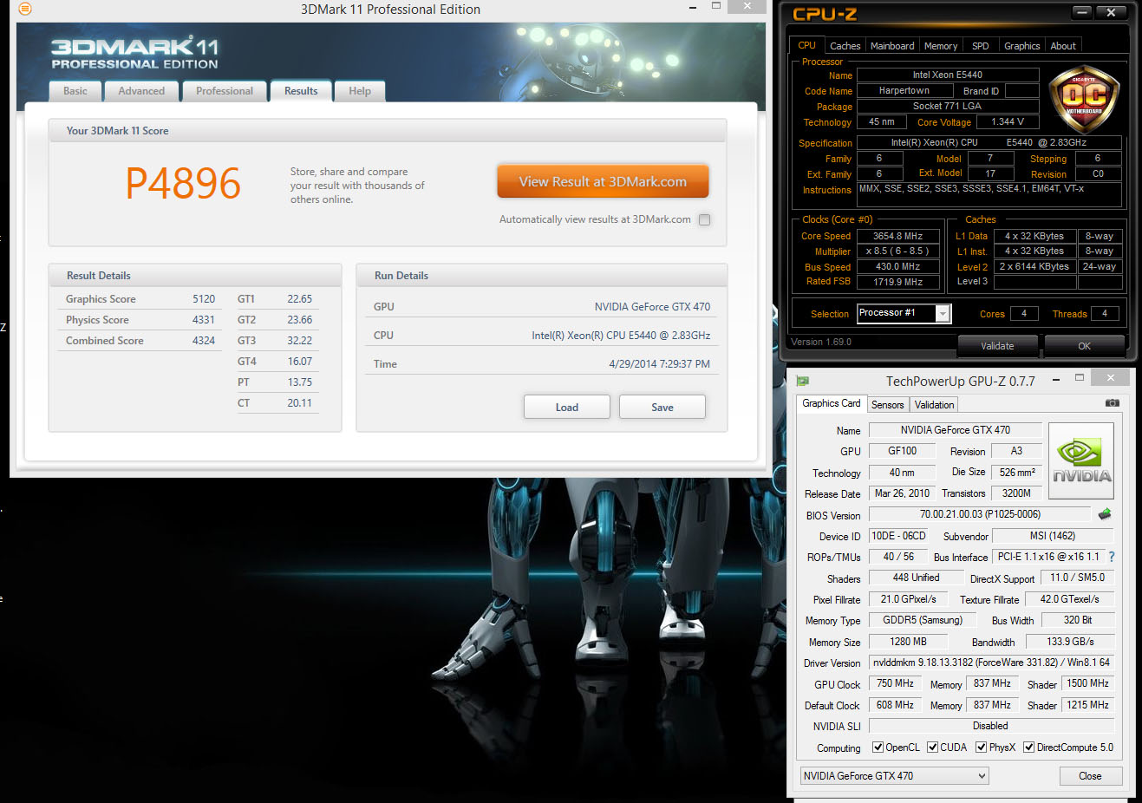Click the Bus Speed value 430.0 MHz

point(897,267)
